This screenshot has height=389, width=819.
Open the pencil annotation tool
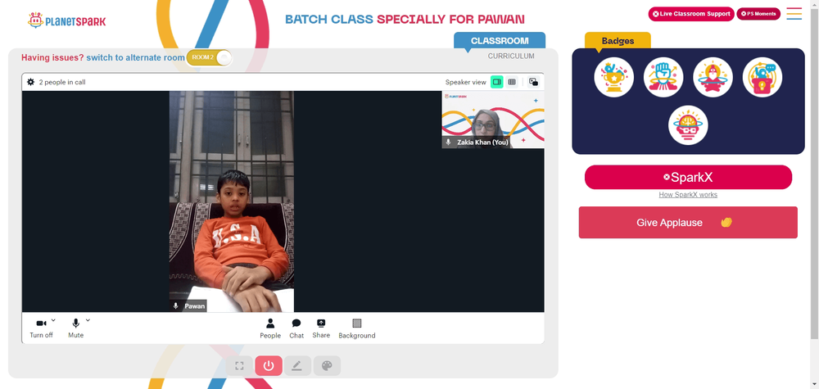point(298,366)
